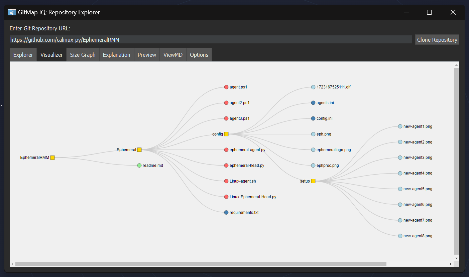Collapse the config folder node

click(226, 134)
